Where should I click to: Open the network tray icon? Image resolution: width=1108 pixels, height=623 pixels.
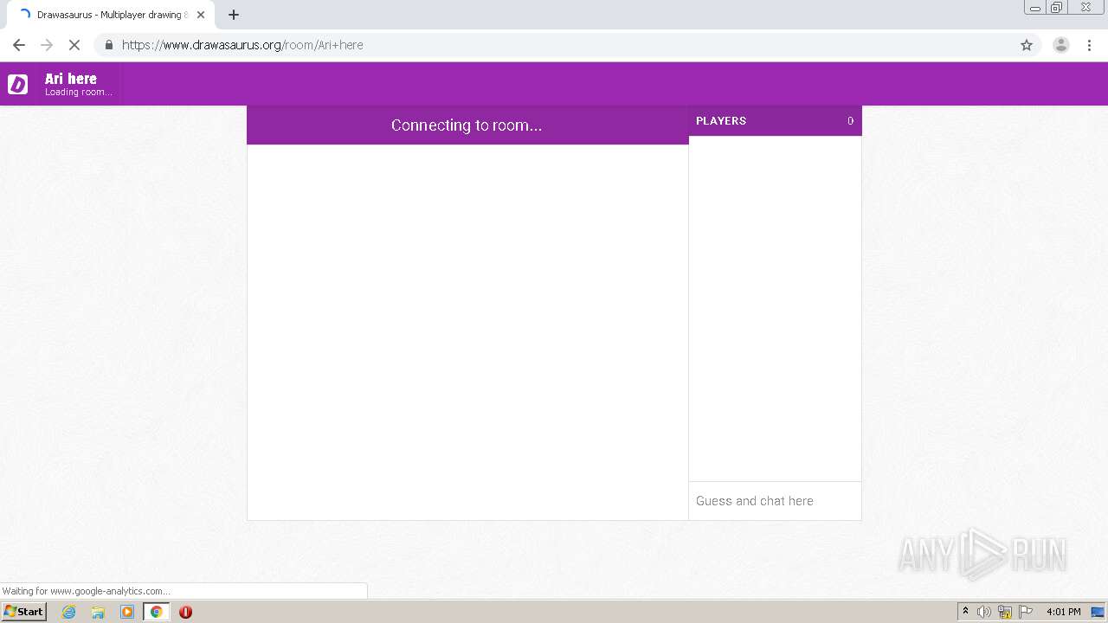[1005, 612]
